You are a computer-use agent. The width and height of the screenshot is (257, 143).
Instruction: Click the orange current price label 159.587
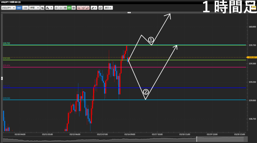coord(252,57)
